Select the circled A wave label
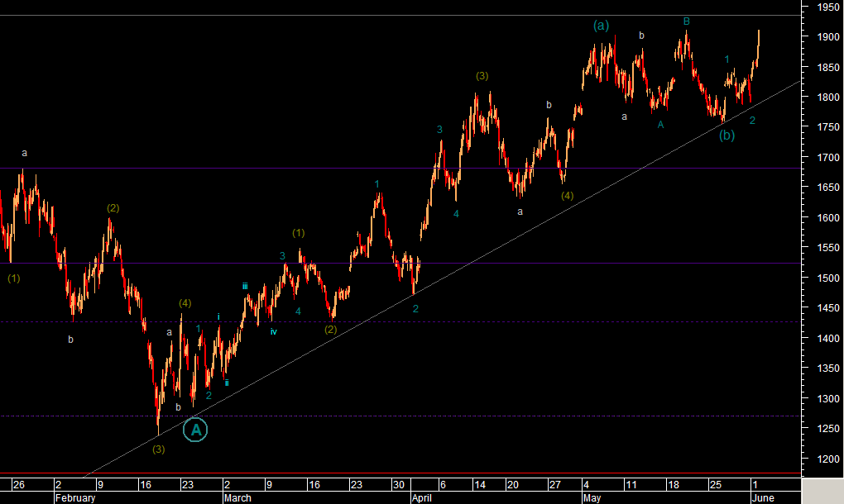844x504 pixels. [x=195, y=430]
